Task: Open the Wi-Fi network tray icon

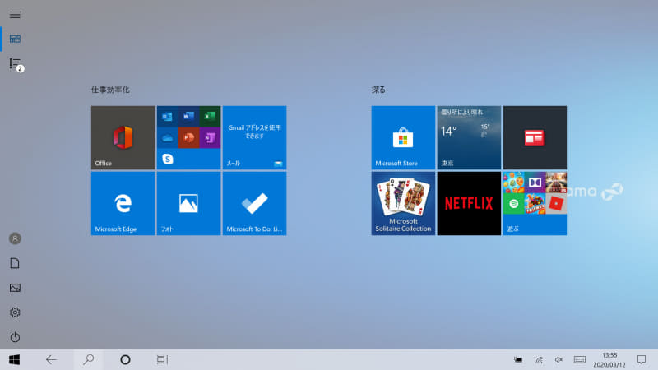Action: click(x=540, y=360)
